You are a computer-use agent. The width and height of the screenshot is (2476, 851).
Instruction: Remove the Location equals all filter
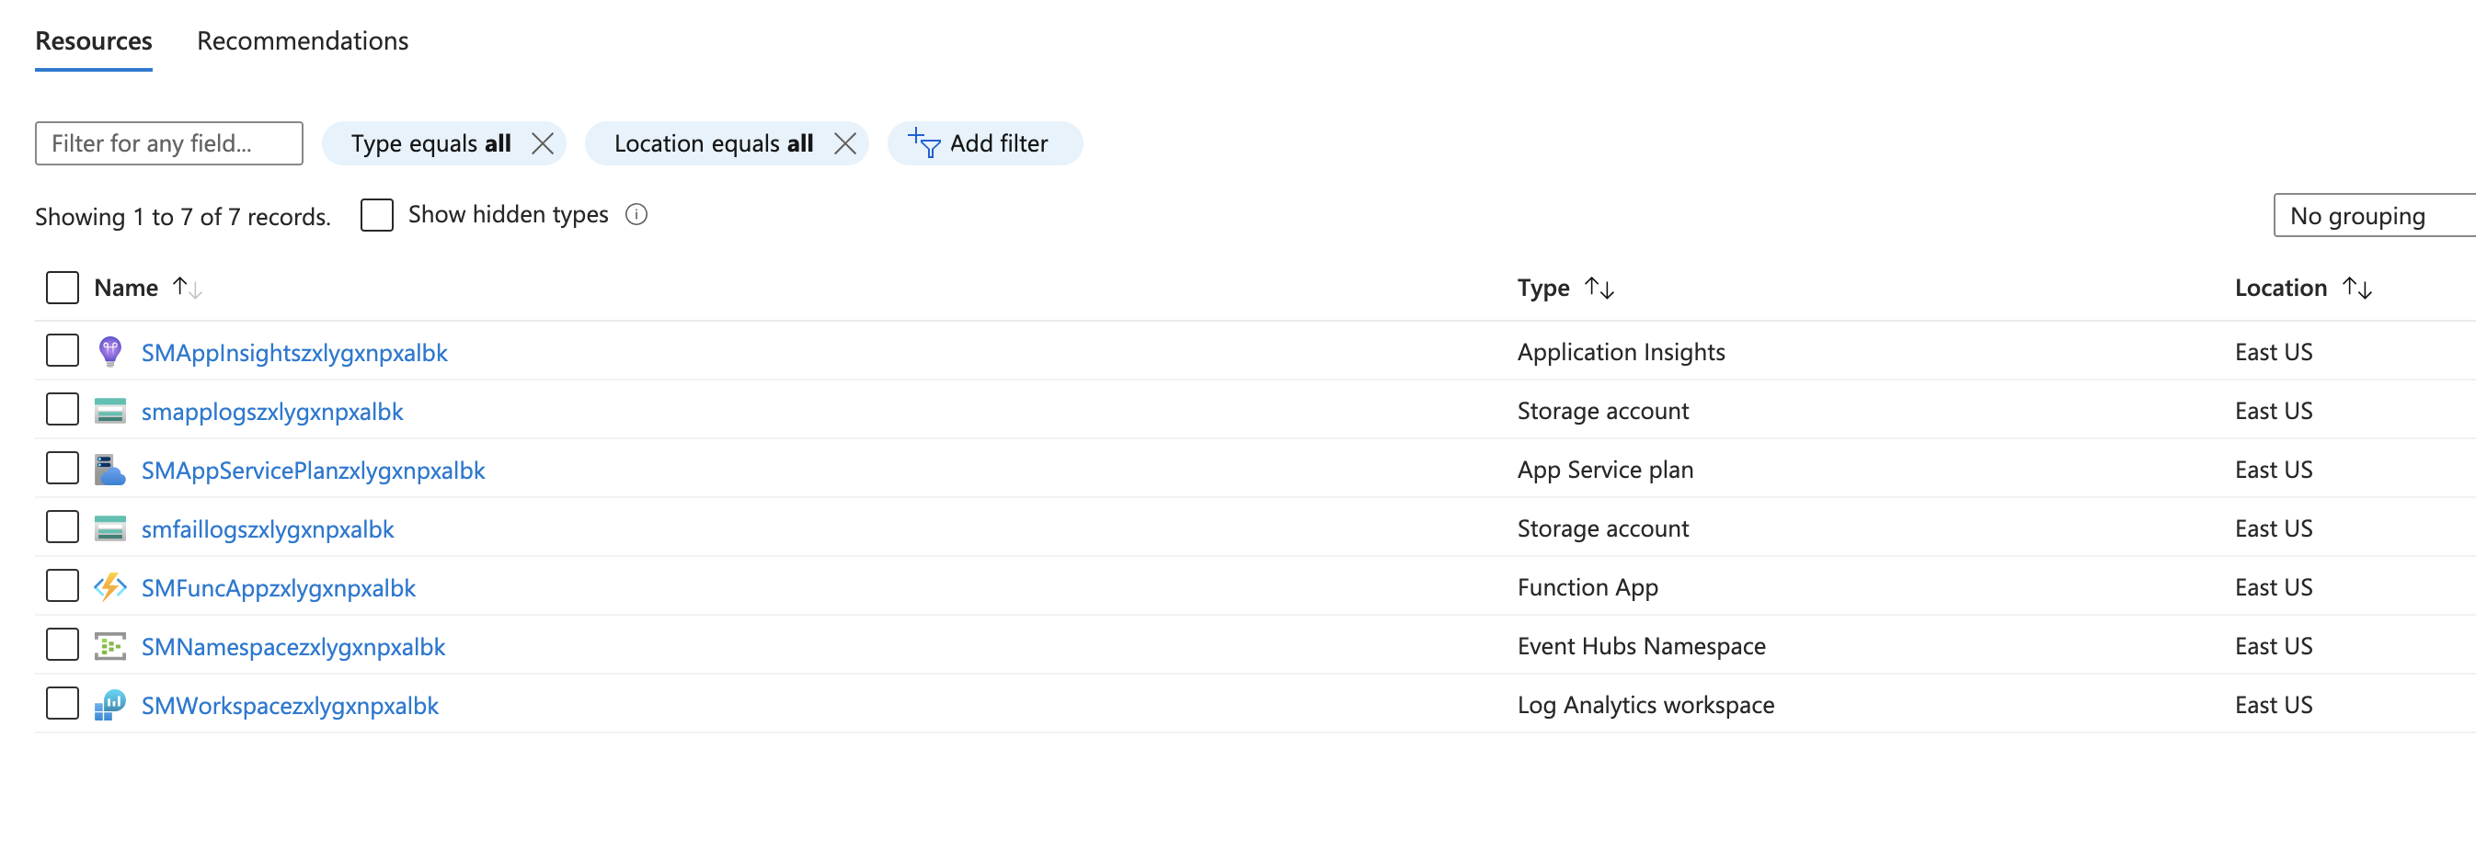pyautogui.click(x=845, y=143)
